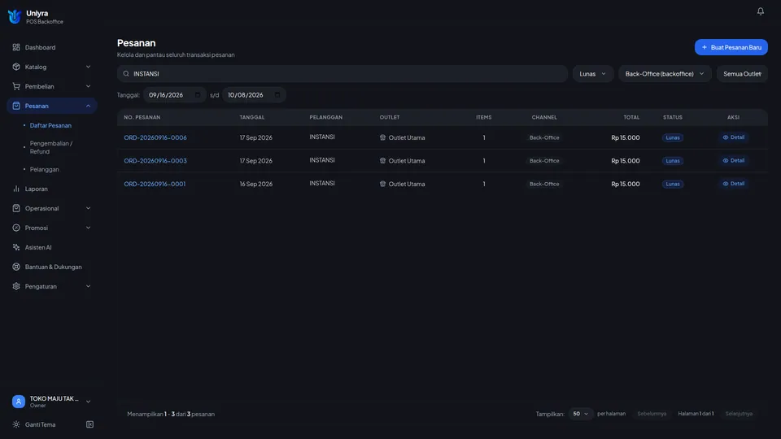This screenshot has width=781, height=439.
Task: Click Back-Office badge in ORD-20260916-0001 row
Action: tap(544, 184)
